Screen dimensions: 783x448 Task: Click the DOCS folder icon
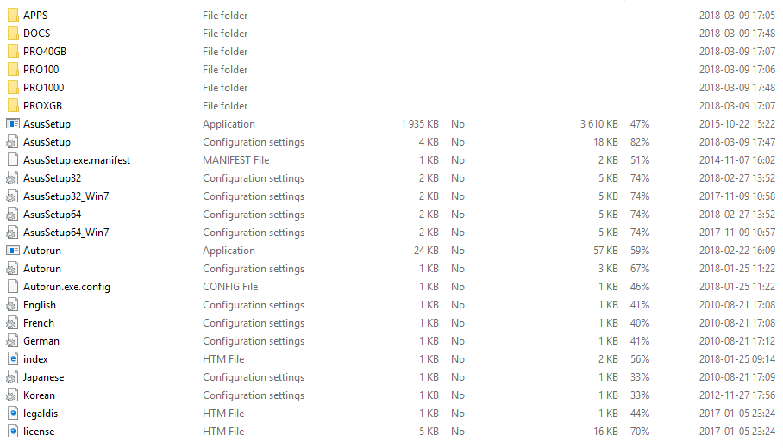coord(13,34)
